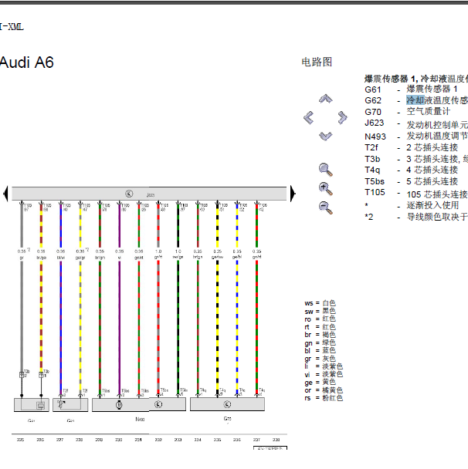Zoom out with the minus magnifier

point(326,208)
